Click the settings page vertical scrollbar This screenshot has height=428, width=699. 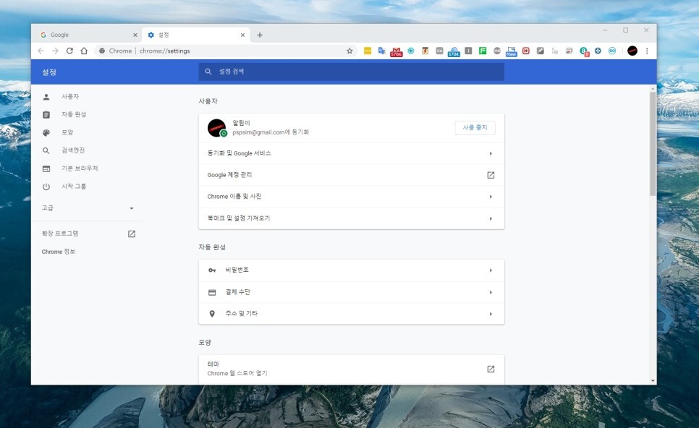point(653,144)
